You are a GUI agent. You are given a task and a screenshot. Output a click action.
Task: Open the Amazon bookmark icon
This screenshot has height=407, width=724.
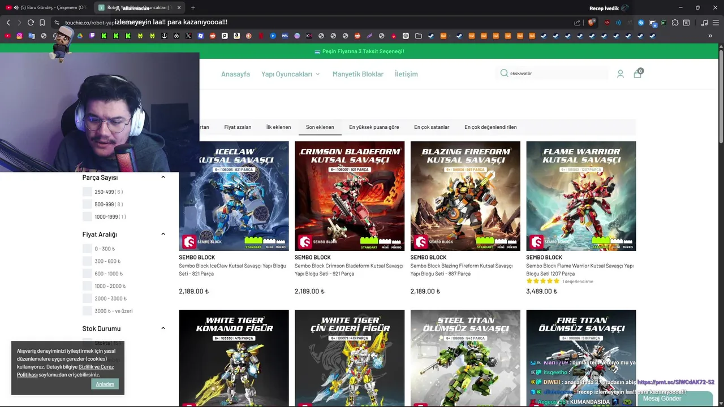[x=236, y=36]
